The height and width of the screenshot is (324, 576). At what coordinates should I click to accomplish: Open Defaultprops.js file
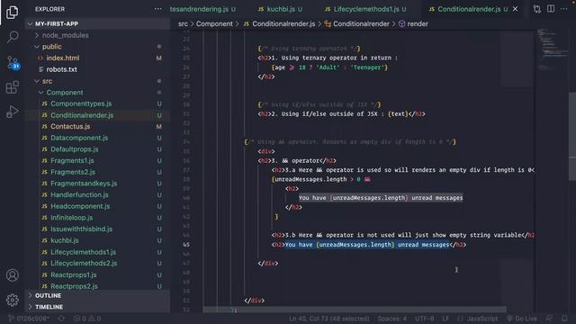coord(98,149)
